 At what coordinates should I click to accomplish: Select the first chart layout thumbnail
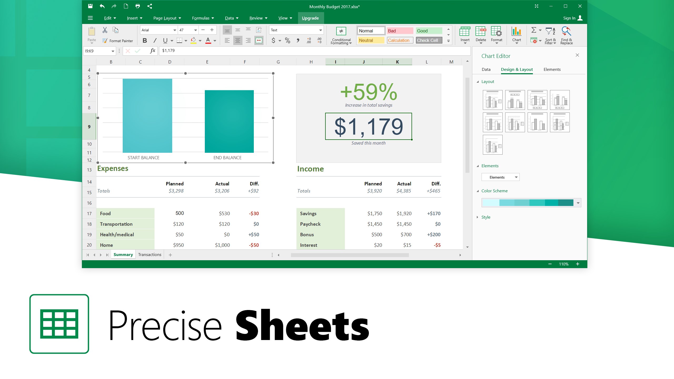(x=492, y=100)
